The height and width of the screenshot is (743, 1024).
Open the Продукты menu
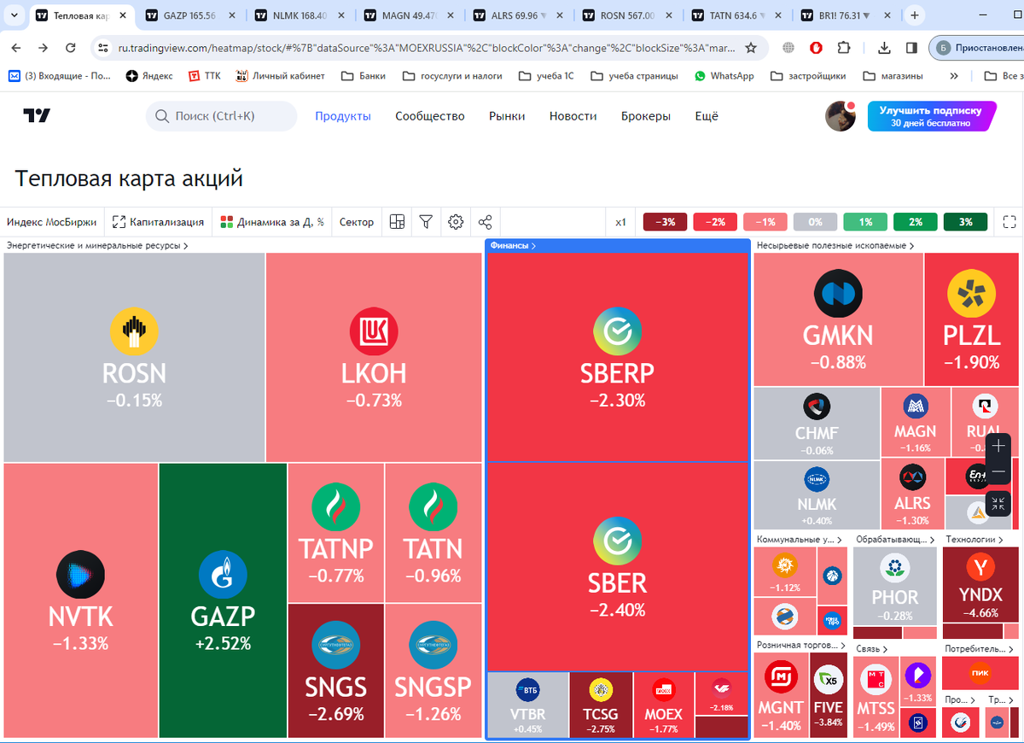tap(343, 116)
